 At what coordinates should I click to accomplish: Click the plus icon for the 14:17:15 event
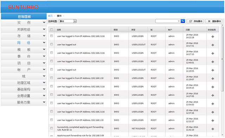point(213,53)
